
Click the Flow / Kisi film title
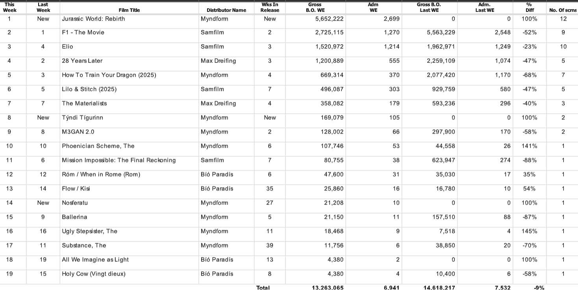pyautogui.click(x=76, y=188)
